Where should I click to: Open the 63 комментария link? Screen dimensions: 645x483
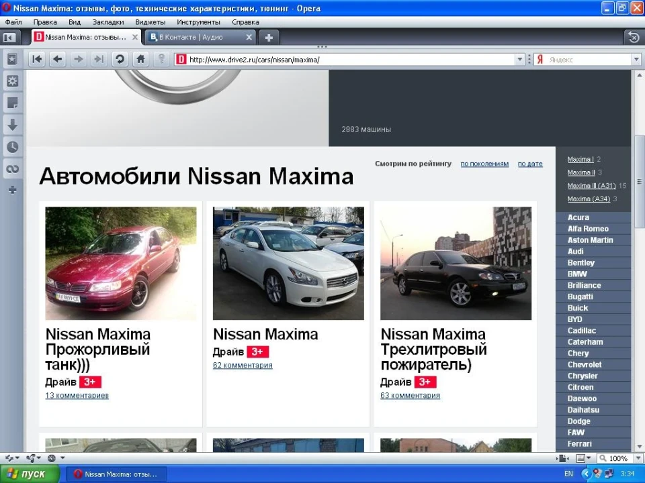click(410, 396)
